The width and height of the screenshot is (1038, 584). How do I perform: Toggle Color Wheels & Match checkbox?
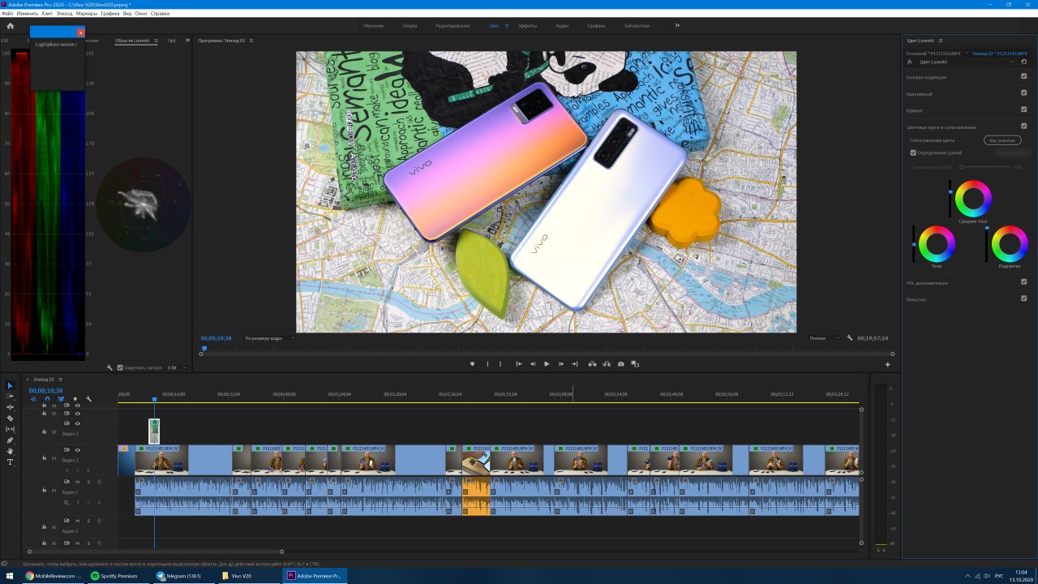[1023, 127]
